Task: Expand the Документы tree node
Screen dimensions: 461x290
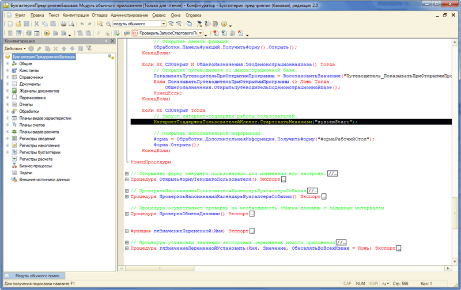Action: 7,84
